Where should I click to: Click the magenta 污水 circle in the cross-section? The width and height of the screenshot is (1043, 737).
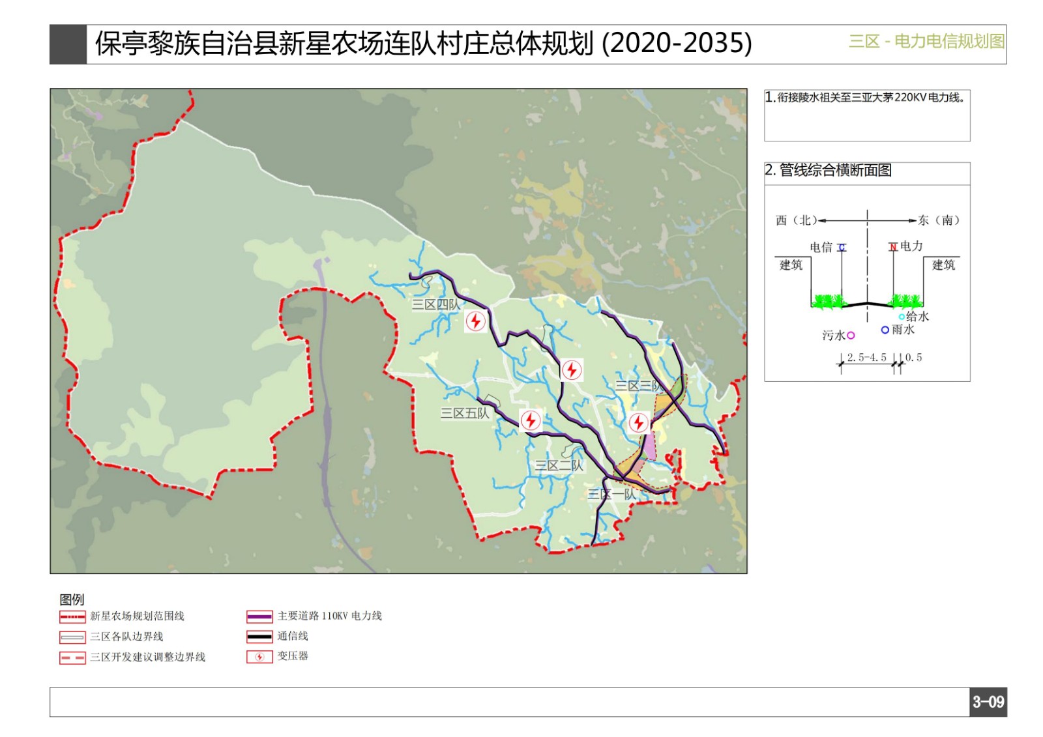851,336
